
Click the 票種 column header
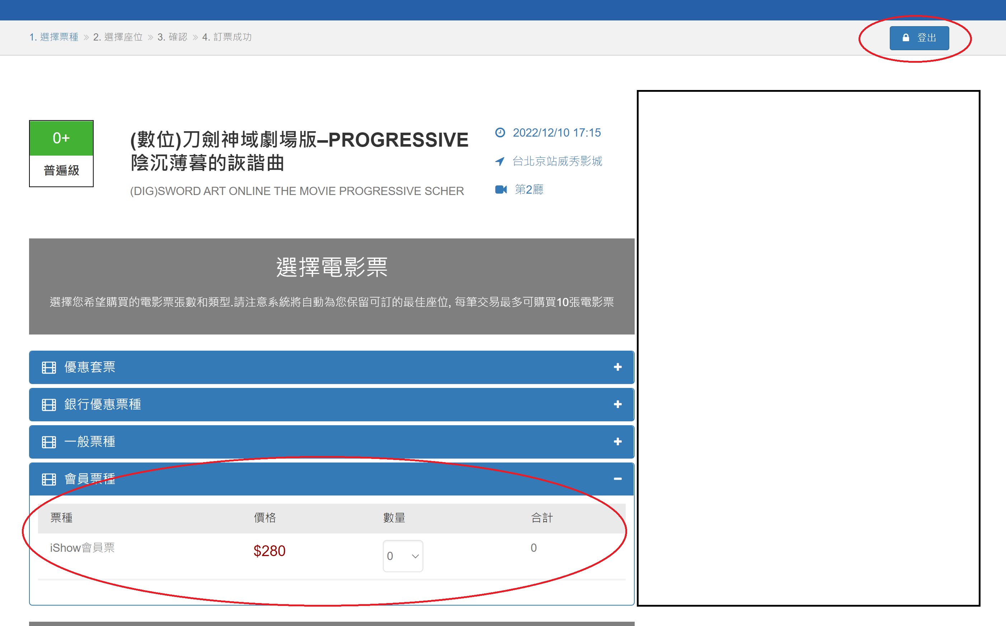tap(61, 517)
